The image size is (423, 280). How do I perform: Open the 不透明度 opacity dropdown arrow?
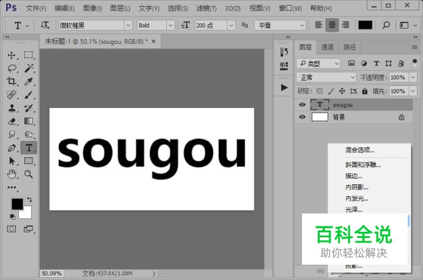[x=413, y=77]
